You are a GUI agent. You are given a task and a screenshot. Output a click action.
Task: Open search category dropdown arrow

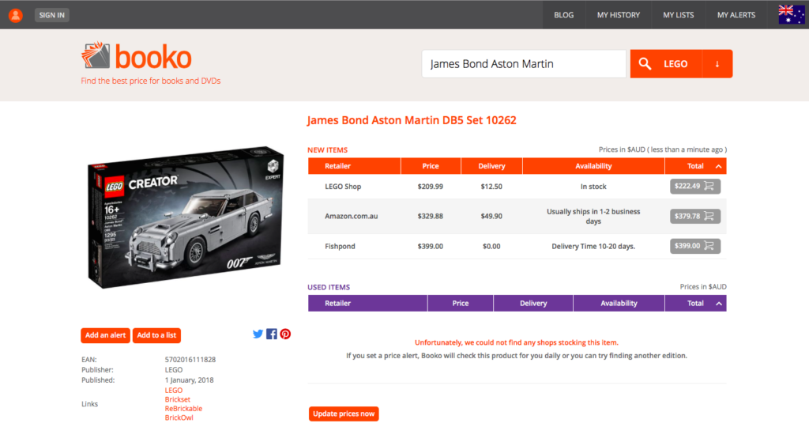717,64
